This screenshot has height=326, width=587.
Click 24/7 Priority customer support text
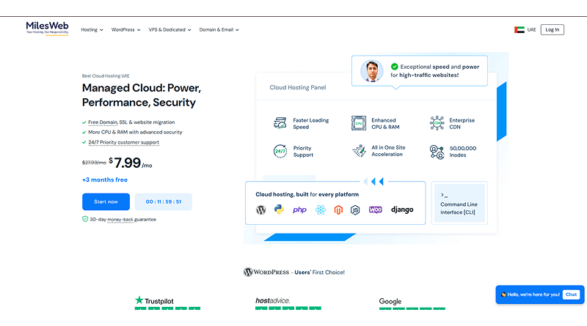123,142
